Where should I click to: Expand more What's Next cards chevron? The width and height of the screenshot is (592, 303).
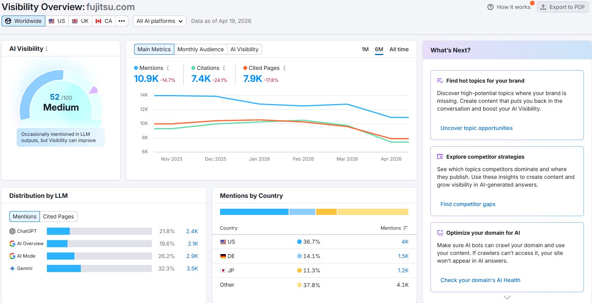[x=507, y=298]
